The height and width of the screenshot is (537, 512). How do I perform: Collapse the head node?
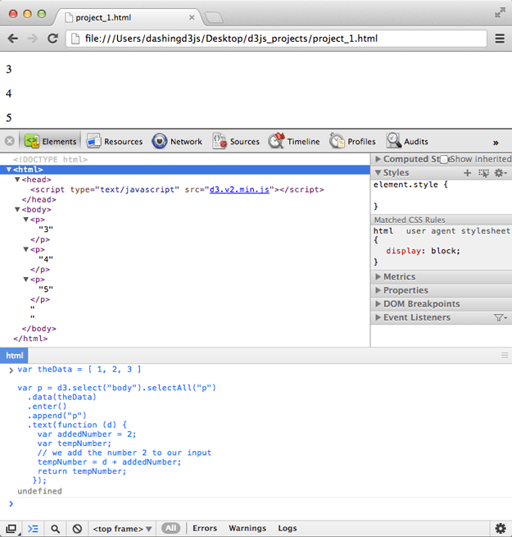coord(17,180)
